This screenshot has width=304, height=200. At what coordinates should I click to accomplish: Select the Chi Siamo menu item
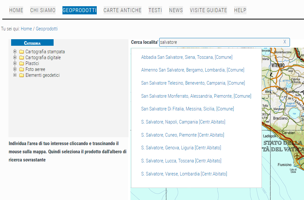point(43,10)
